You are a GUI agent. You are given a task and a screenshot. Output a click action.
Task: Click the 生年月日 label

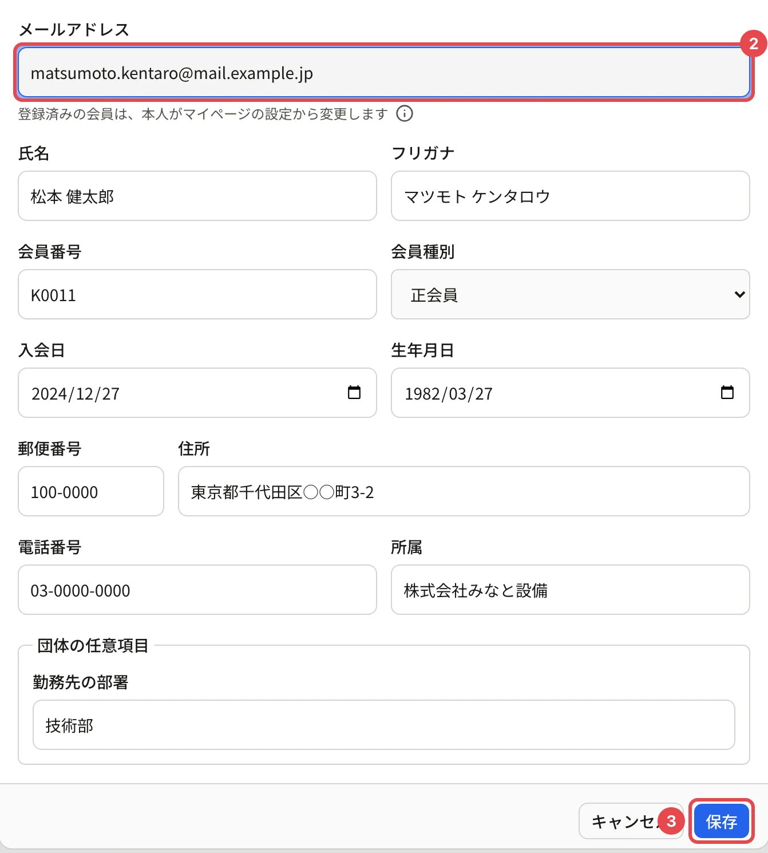423,350
